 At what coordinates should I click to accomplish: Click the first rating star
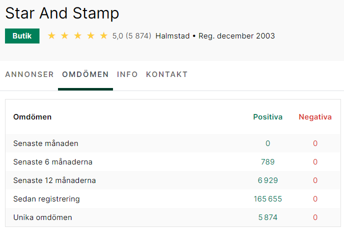51,35
